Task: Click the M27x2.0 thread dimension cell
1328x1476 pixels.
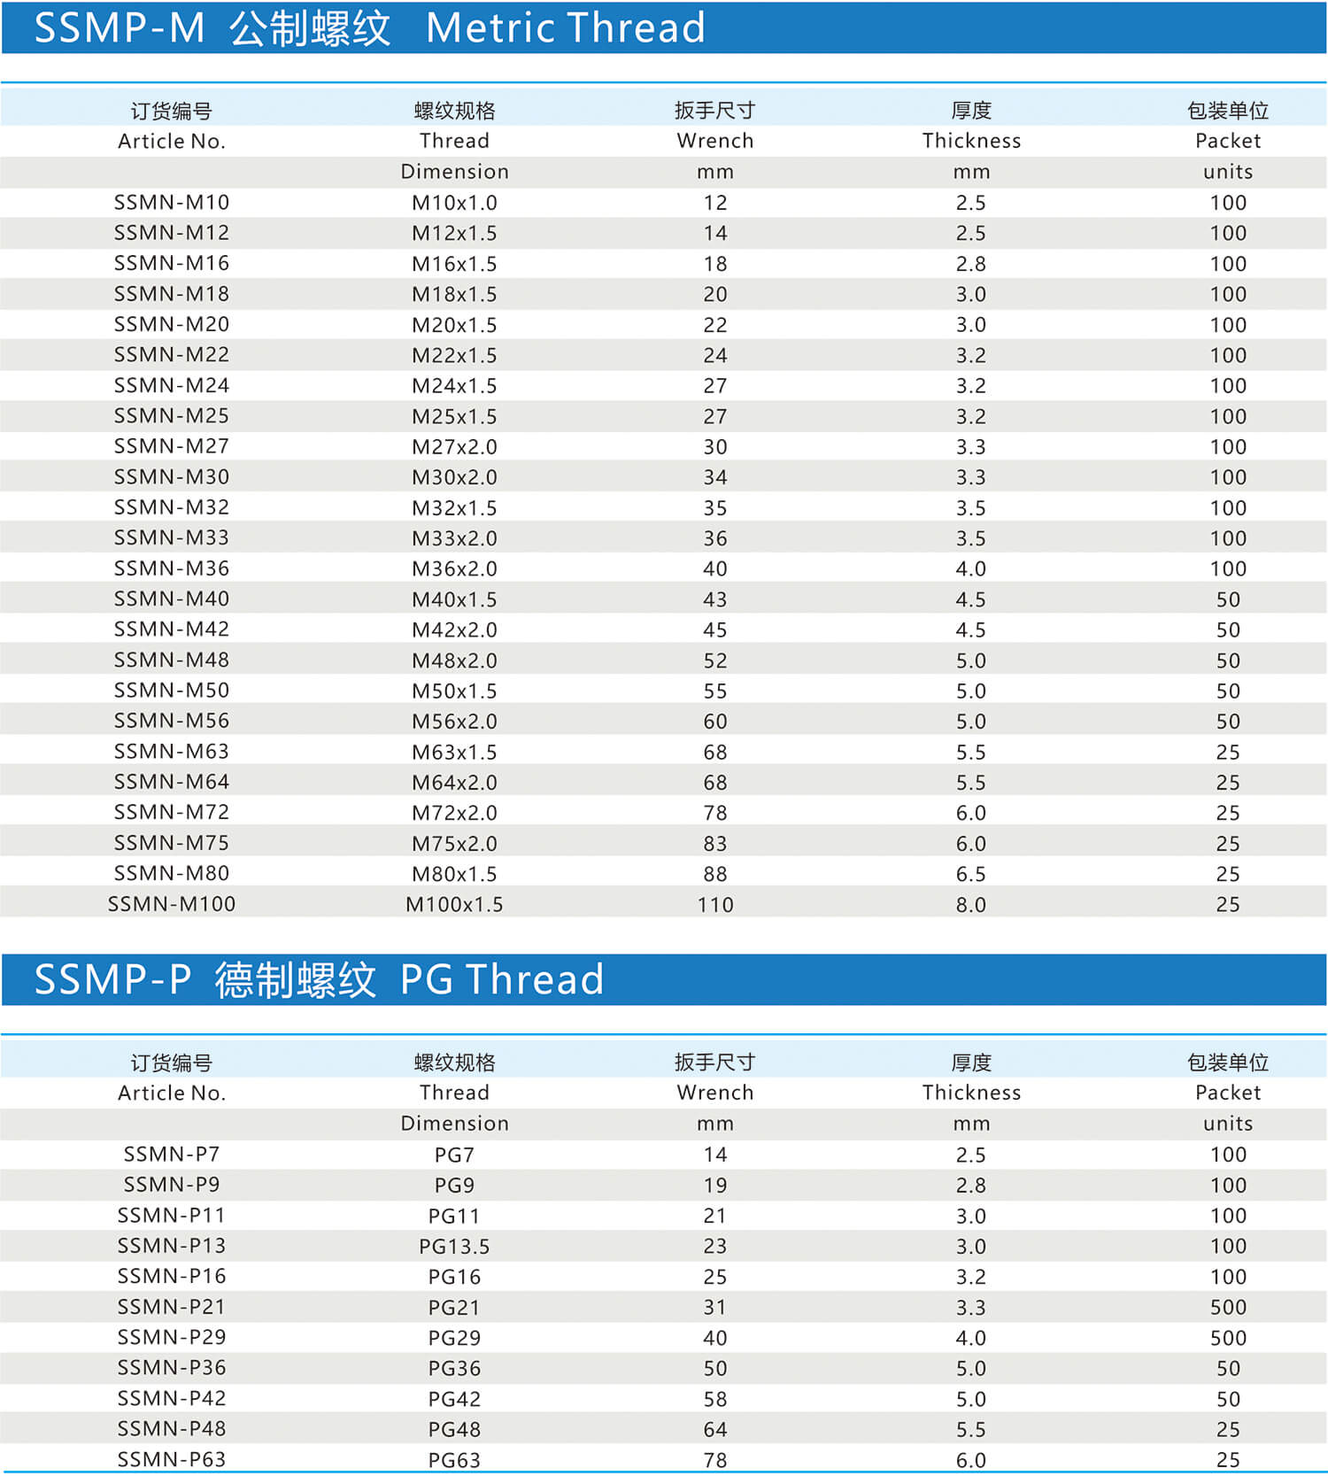Action: (454, 447)
